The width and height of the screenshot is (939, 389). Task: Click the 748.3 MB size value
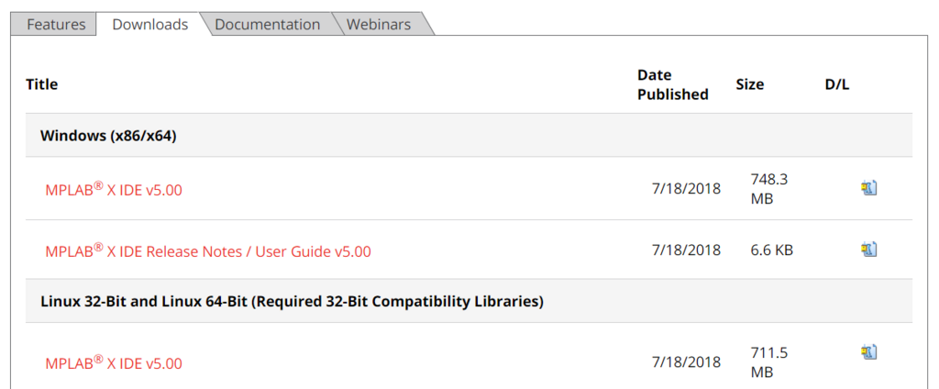(769, 189)
